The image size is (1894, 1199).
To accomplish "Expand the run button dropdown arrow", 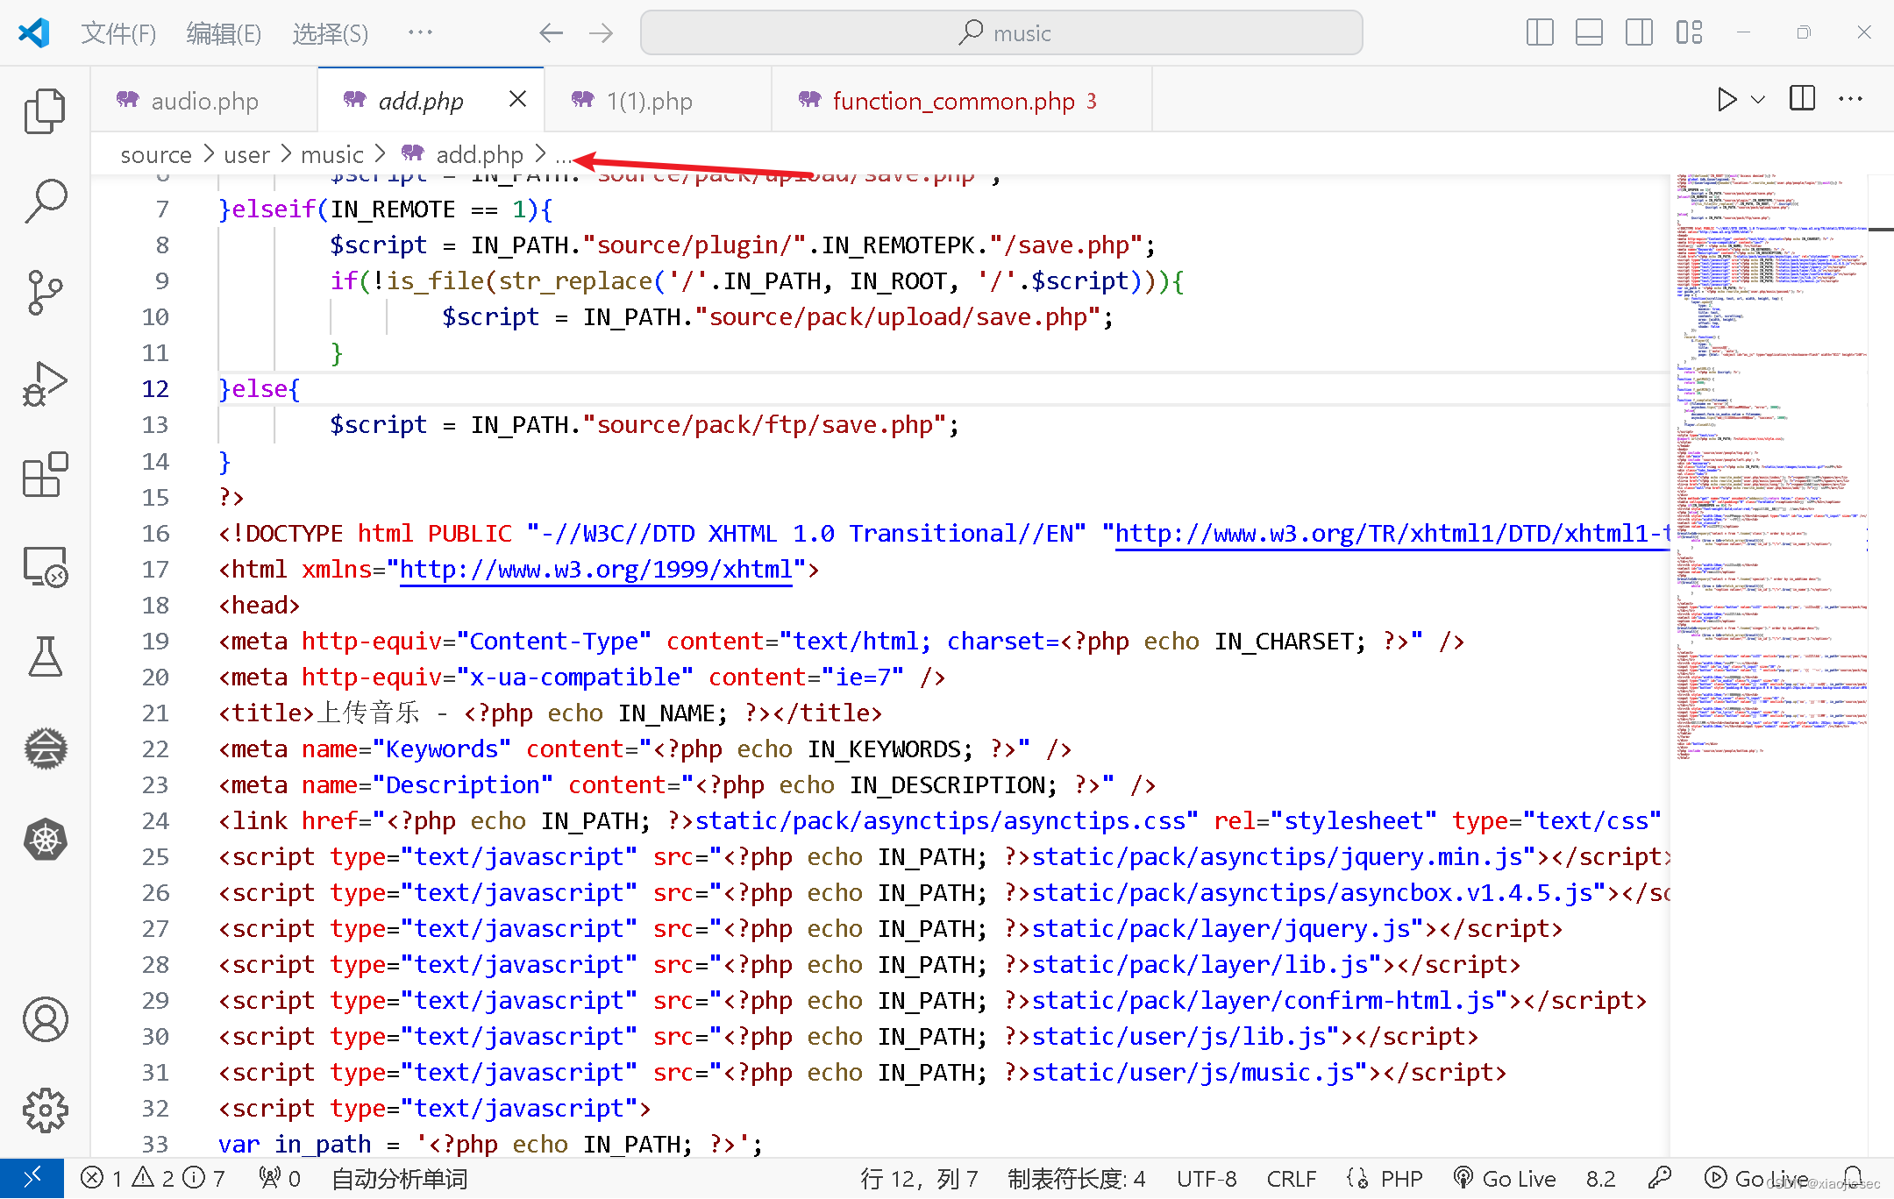I will point(1758,100).
